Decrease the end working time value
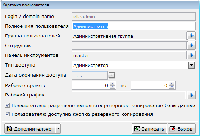This screenshot has height=136, width=200. pos(172,87)
